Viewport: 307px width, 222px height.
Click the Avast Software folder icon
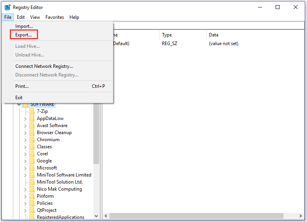(32, 126)
